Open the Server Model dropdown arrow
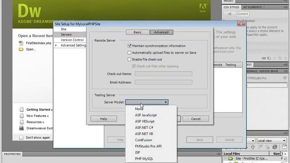 (x=165, y=102)
